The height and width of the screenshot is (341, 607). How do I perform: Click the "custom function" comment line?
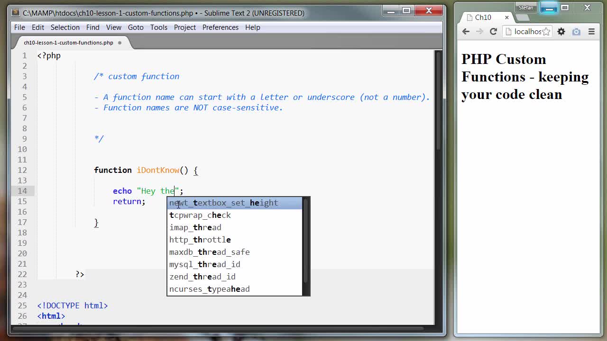[x=137, y=76]
